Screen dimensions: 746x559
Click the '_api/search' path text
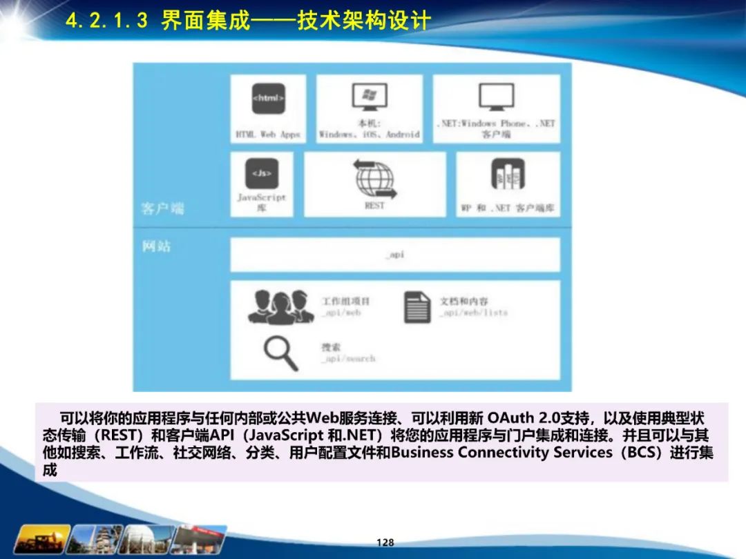point(349,359)
